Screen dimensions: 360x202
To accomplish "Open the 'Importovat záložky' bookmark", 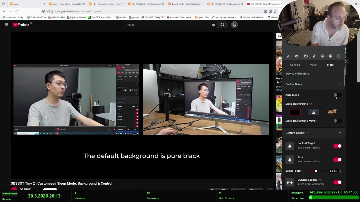I will click(14, 17).
